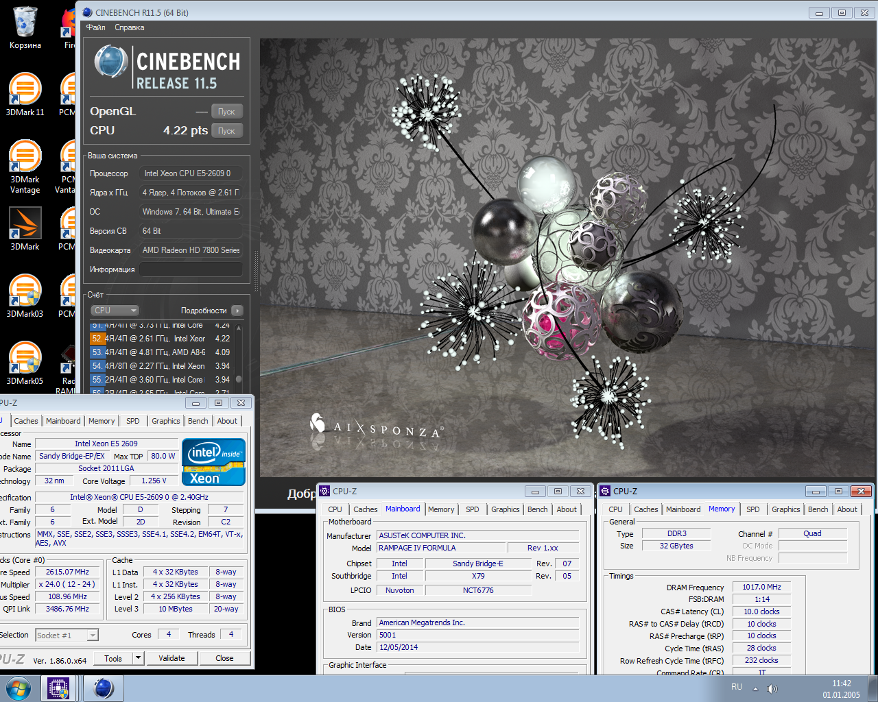
Task: Click the clock showing 11:42
Action: click(x=841, y=683)
